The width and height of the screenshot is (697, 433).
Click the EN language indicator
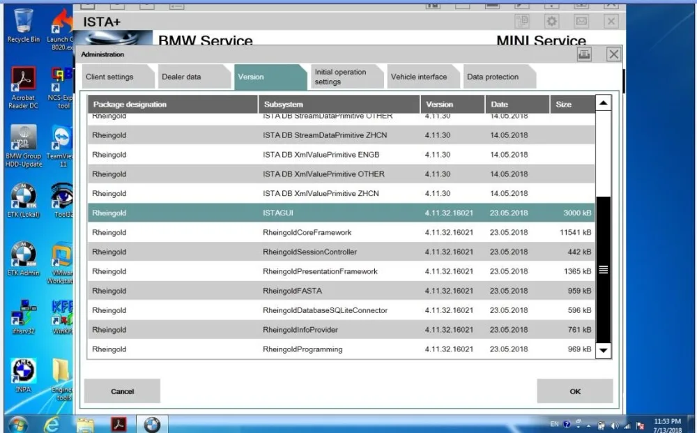click(x=554, y=424)
